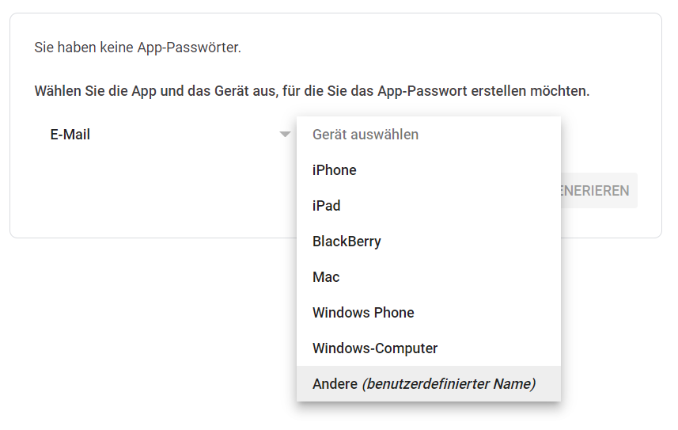Select iPhone from the device list
This screenshot has width=678, height=430.
click(429, 170)
